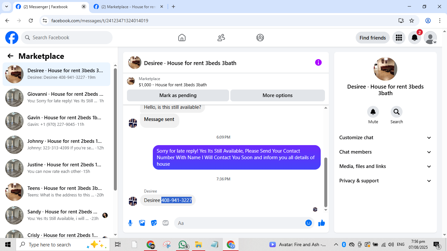Choose a sticker icon in composer
The width and height of the screenshot is (447, 251).
pos(154,223)
